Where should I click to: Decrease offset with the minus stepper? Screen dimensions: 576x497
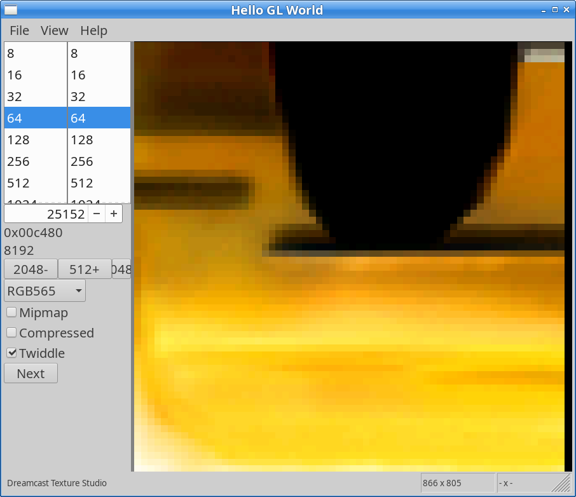pos(97,214)
